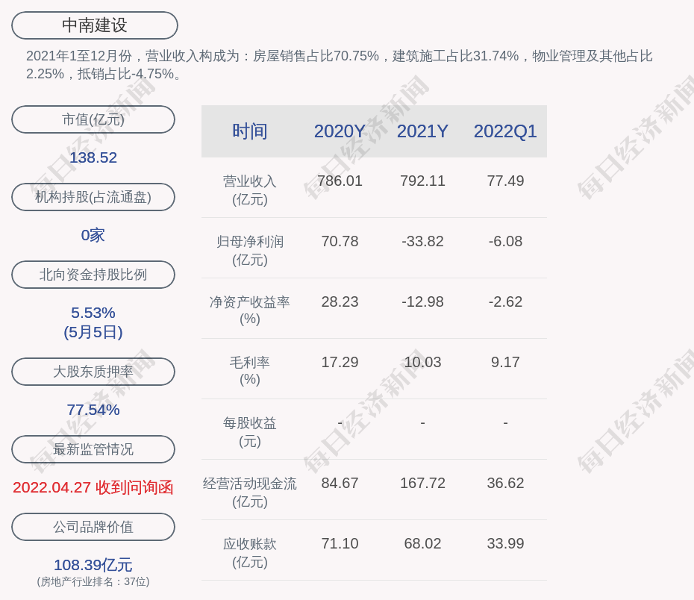Click the 应收账款(亿元) row label
Viewport: 694px width, 600px height.
250,553
